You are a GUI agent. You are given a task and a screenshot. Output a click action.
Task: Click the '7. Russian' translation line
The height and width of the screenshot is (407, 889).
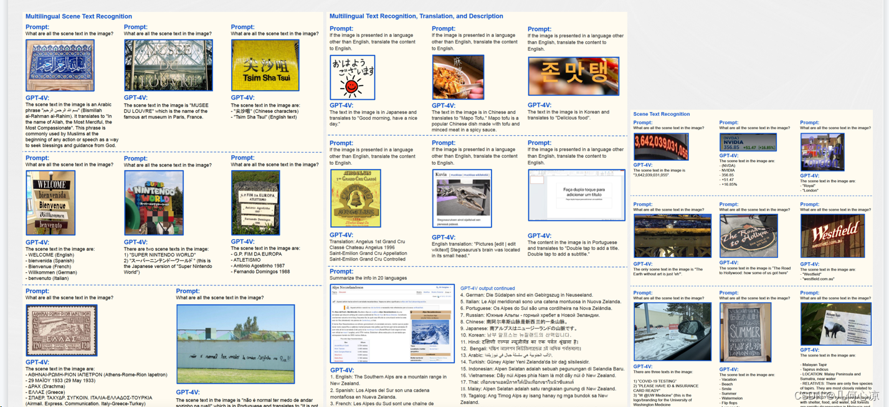[x=530, y=315]
